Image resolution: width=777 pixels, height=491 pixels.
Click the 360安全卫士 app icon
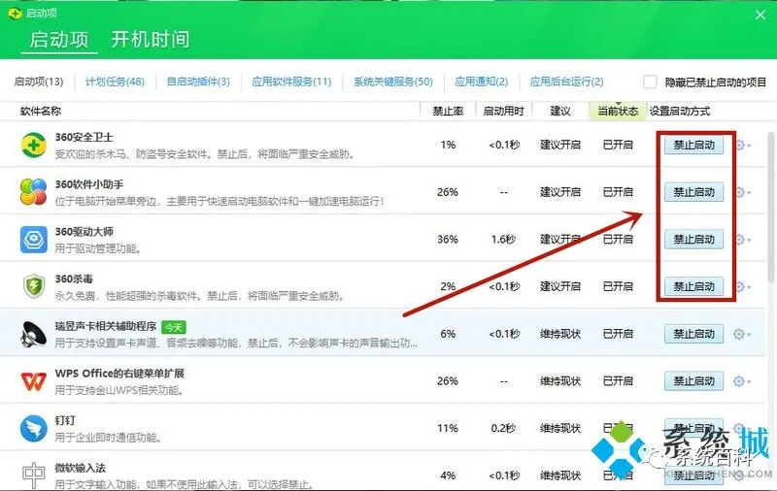point(34,145)
